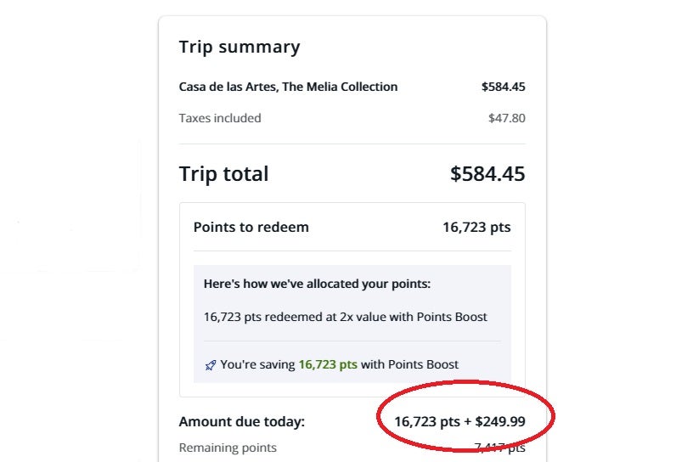Click the Taxes included label
This screenshot has width=676, height=462.
coord(220,118)
